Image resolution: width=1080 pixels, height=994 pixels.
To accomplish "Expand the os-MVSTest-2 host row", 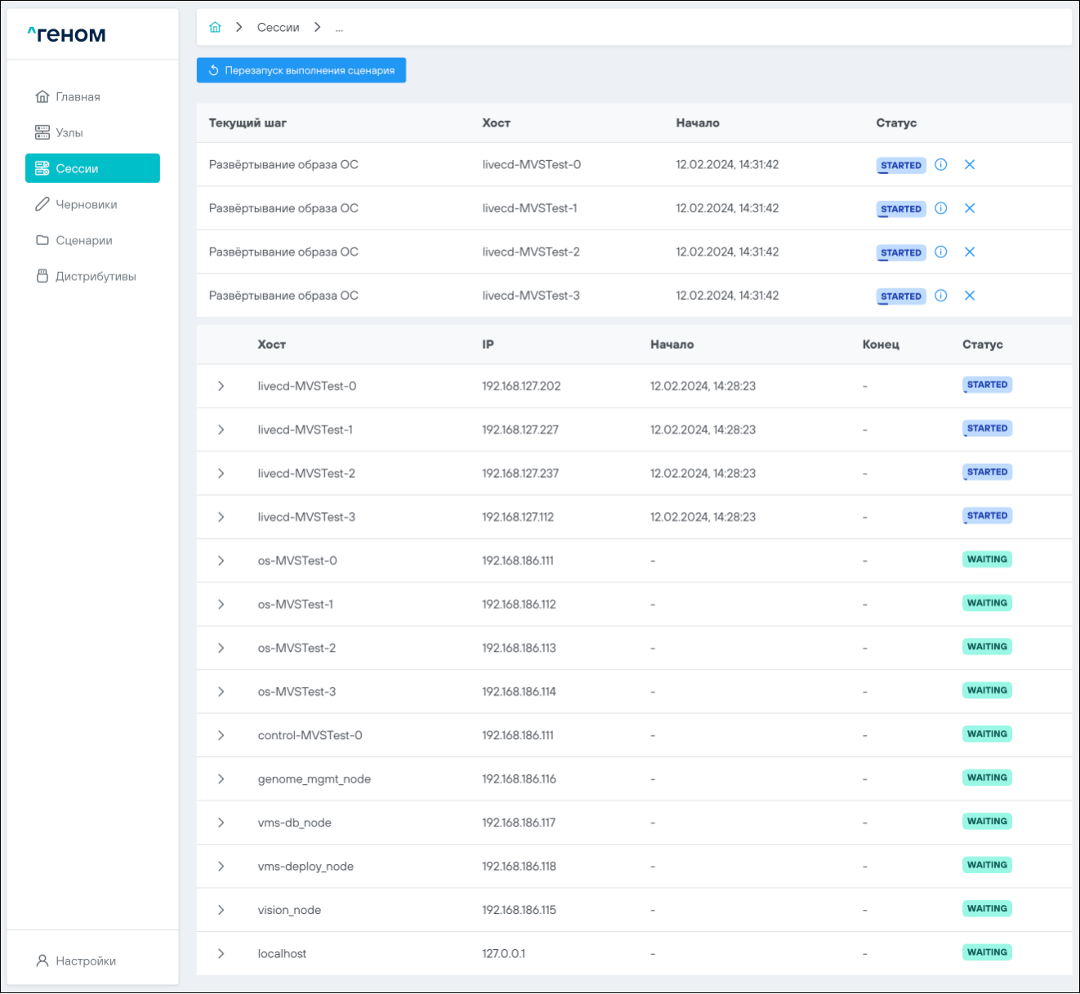I will coord(221,649).
